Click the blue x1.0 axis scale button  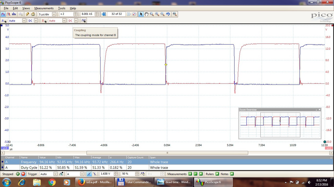(x=5, y=148)
